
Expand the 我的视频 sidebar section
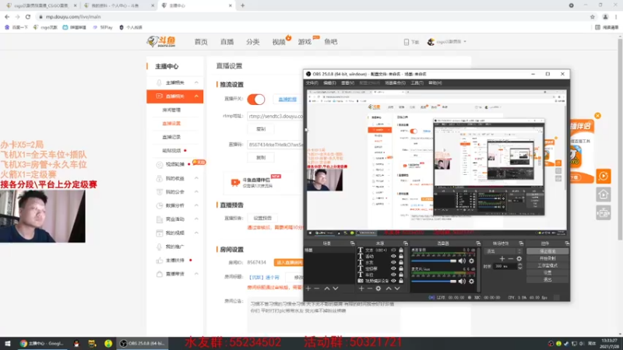[x=196, y=233]
